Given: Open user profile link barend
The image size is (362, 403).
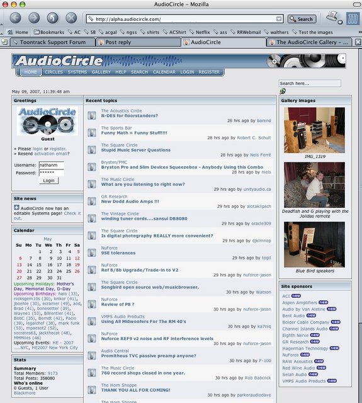Looking at the screenshot, I should tap(264, 120).
